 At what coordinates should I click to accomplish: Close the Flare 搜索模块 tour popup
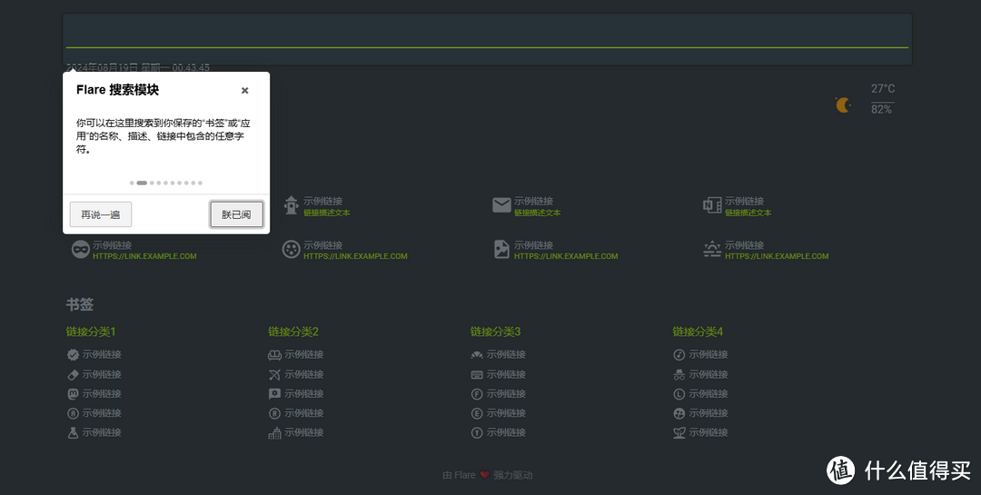tap(244, 91)
